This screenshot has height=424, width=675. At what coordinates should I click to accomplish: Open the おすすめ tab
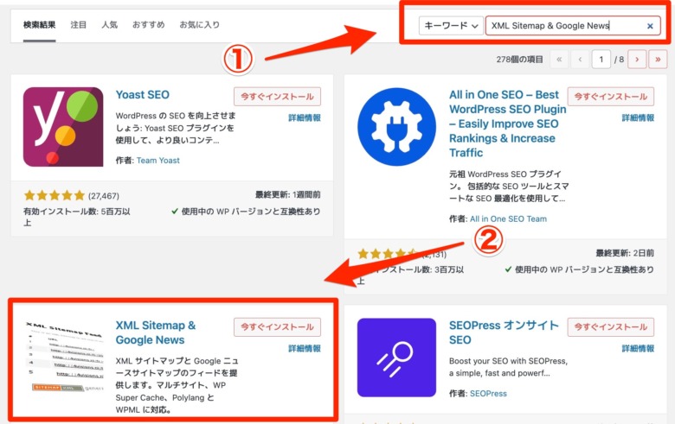tap(148, 25)
